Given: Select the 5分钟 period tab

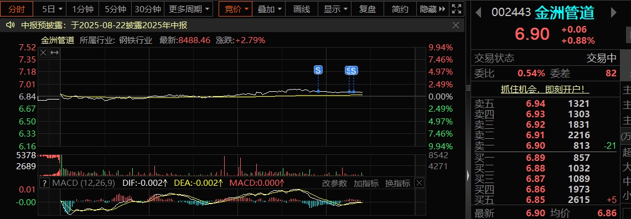Looking at the screenshot, I should [x=115, y=9].
